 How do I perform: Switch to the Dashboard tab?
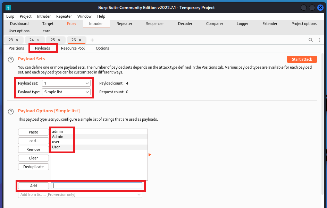[x=19, y=24]
